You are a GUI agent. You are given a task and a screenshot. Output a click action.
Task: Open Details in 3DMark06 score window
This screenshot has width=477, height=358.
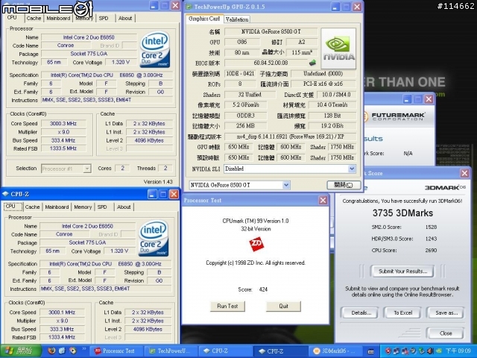tap(361, 313)
